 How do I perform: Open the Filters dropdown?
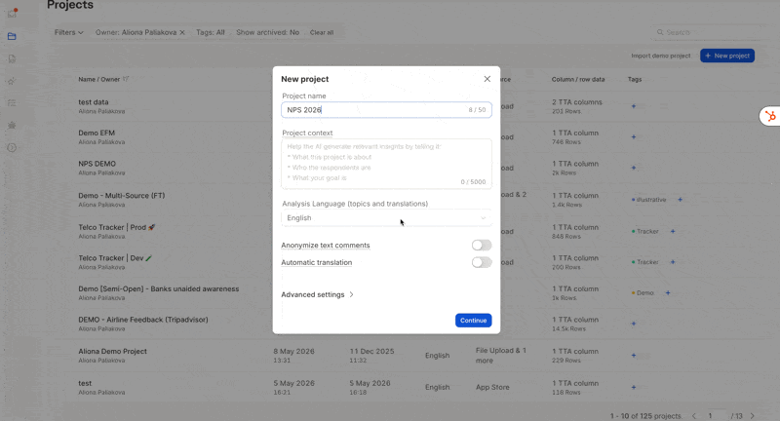pyautogui.click(x=68, y=32)
